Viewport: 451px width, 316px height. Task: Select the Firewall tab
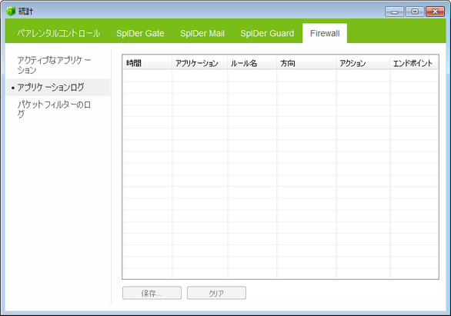click(x=325, y=33)
